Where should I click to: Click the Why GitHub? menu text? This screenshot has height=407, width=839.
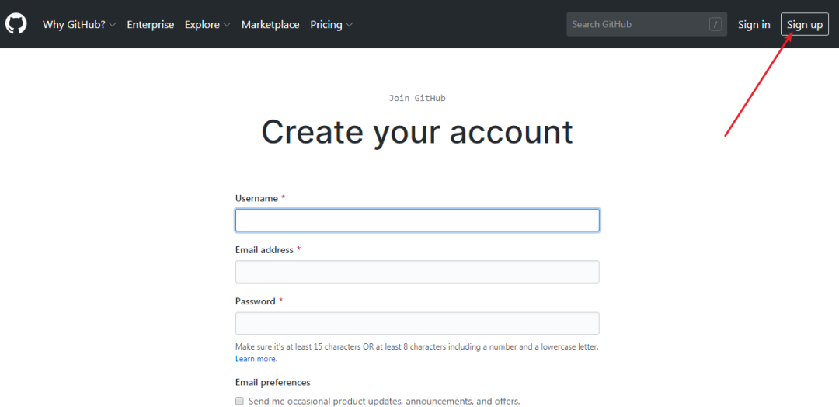click(x=74, y=25)
